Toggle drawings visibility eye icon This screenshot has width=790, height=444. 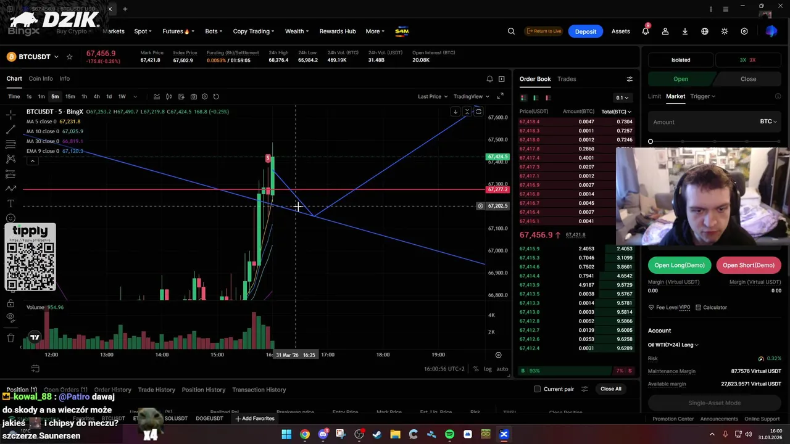pyautogui.click(x=10, y=318)
